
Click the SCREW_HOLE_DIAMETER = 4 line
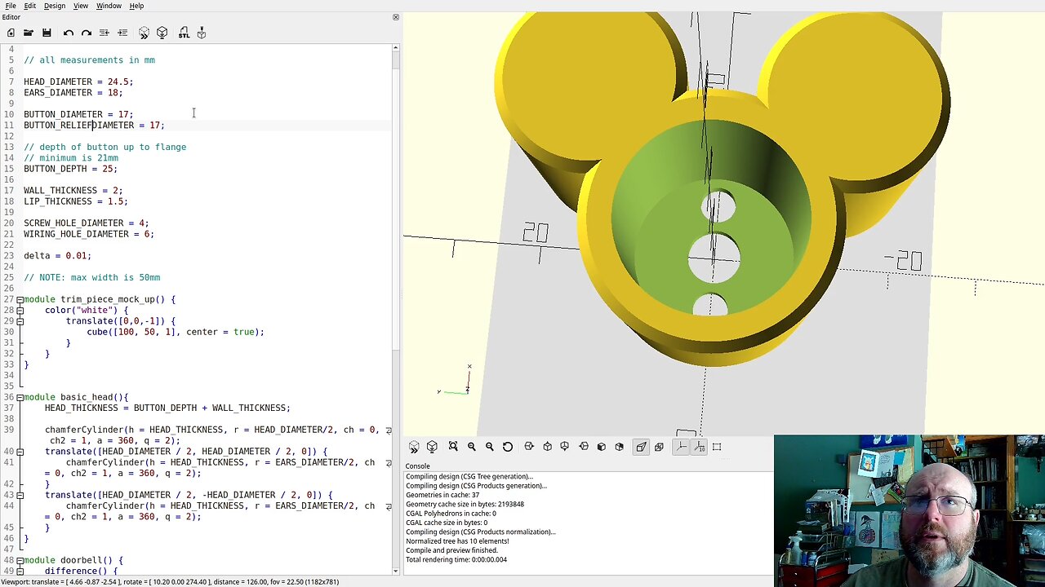pyautogui.click(x=86, y=223)
